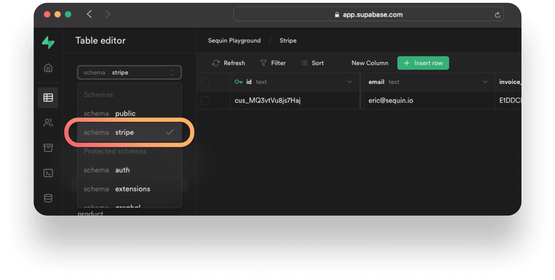
Task: Select the cus_MQ3vtVu8js7Haj row checkbox
Action: [205, 100]
